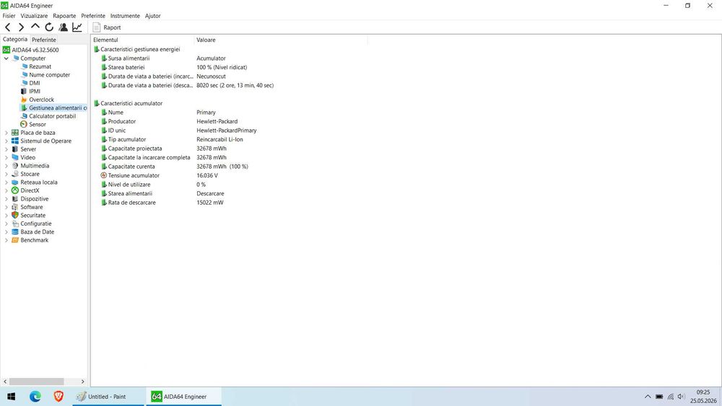Select the DMI tree item
The image size is (722, 406).
[35, 83]
